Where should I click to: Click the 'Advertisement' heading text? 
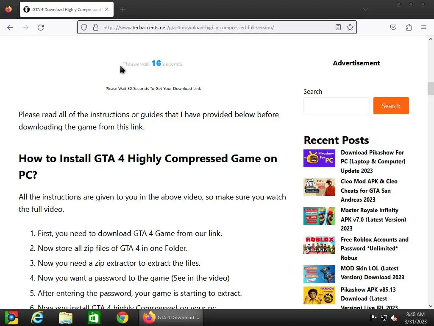pos(356,63)
